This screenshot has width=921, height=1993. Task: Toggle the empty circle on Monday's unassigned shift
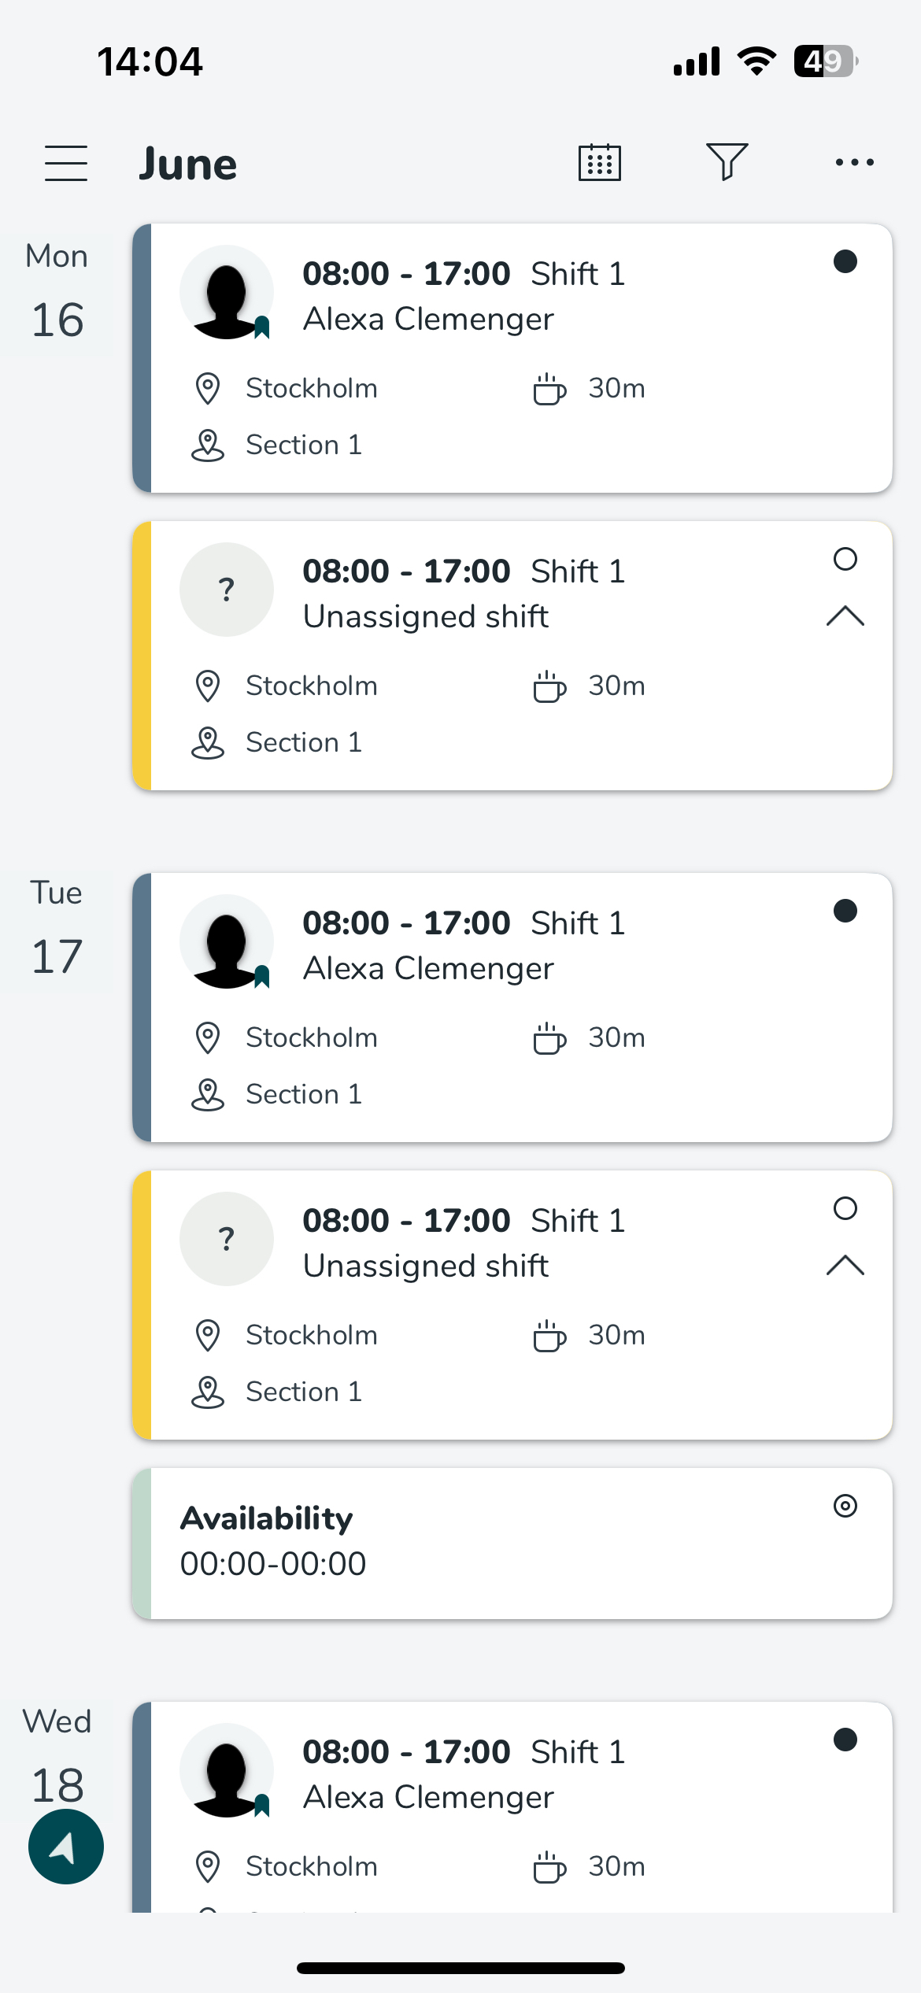click(x=845, y=559)
